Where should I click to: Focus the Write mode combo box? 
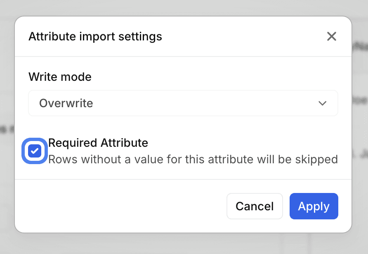click(x=183, y=103)
